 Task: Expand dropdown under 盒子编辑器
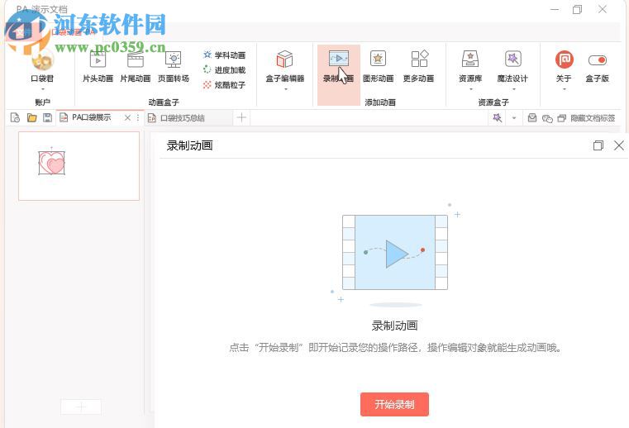click(286, 89)
